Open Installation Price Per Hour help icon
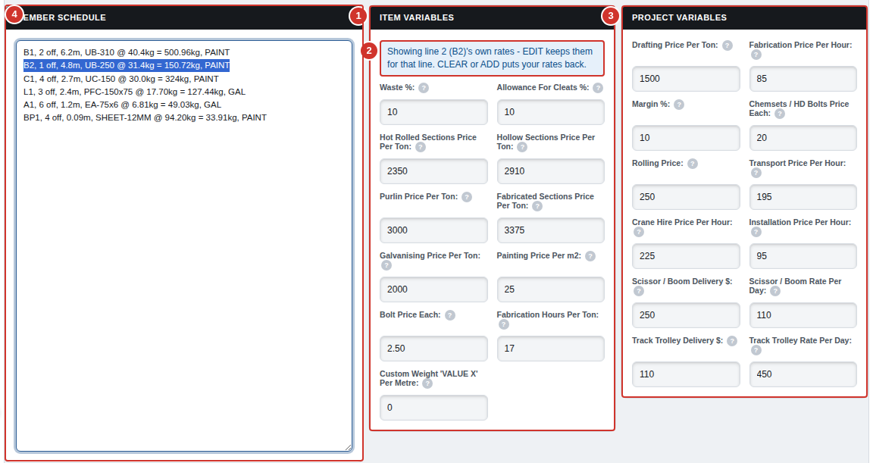The width and height of the screenshot is (873, 463). pyautogui.click(x=756, y=232)
